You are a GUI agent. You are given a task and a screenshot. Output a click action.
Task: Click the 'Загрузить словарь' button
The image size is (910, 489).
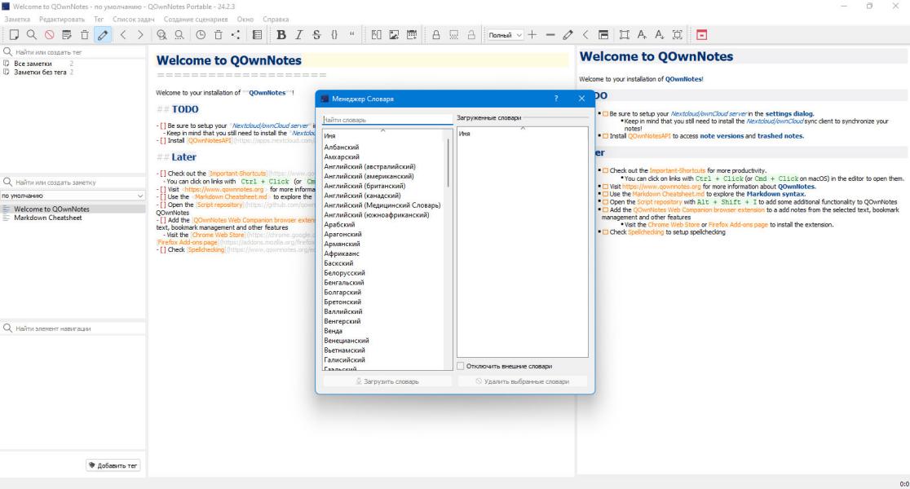[x=387, y=381]
